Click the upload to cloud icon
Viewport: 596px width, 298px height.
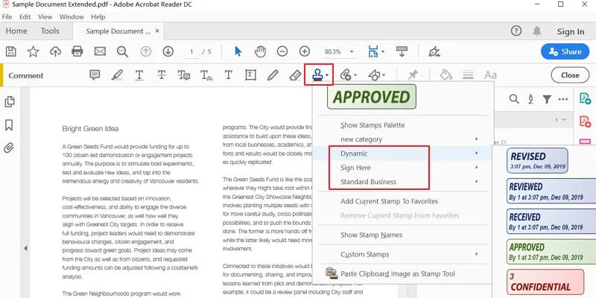(55, 51)
